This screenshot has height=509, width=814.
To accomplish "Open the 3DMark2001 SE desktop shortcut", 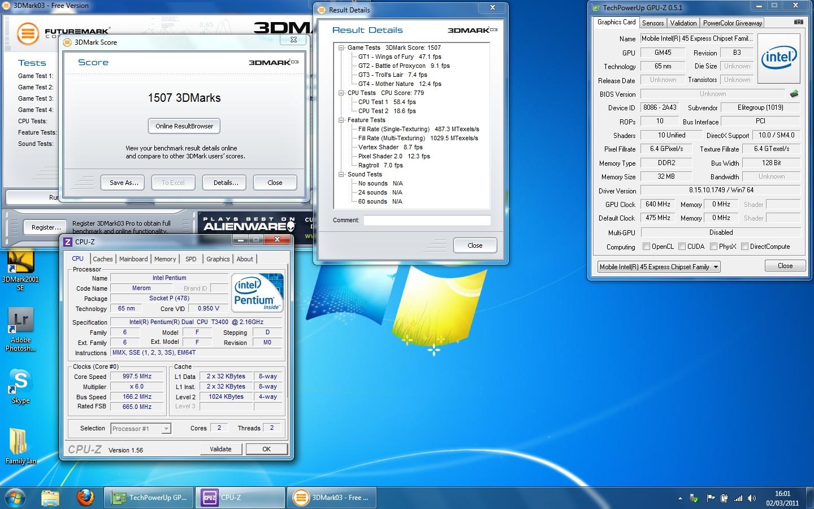I will click(x=20, y=270).
